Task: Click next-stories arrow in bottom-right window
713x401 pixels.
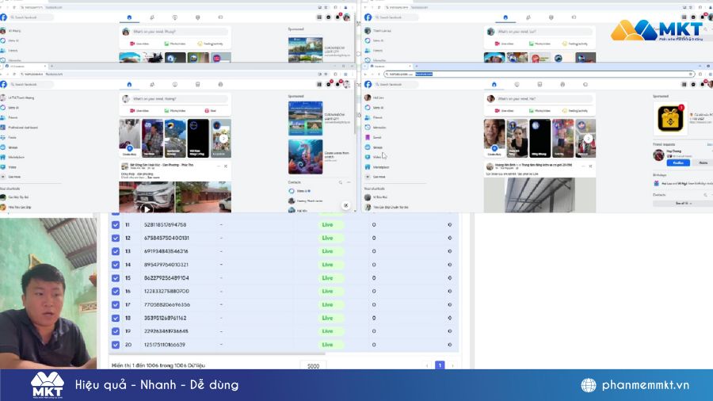Action: pyautogui.click(x=587, y=138)
